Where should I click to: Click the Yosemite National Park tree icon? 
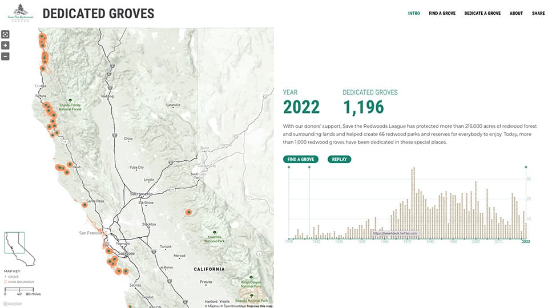click(214, 233)
